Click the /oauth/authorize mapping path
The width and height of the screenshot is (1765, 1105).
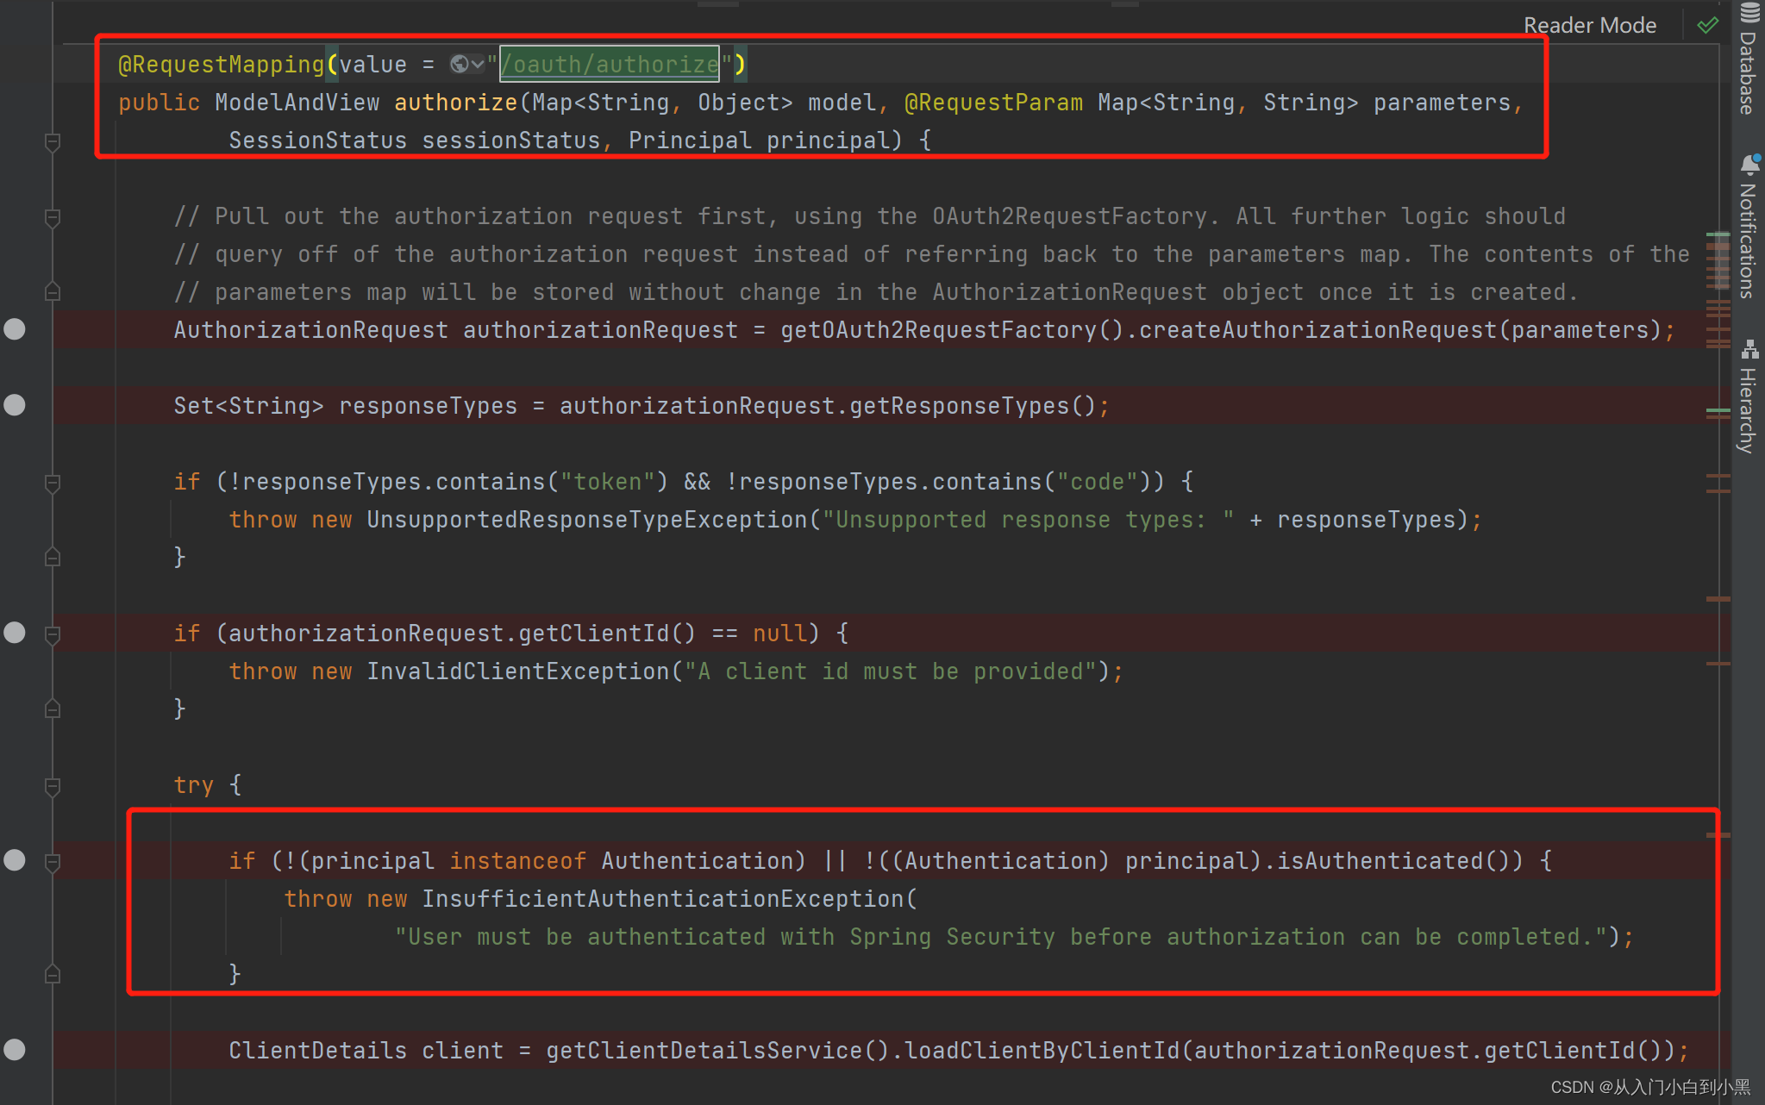pyautogui.click(x=610, y=65)
